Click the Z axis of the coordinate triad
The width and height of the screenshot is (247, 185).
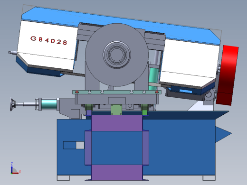coord(11,167)
